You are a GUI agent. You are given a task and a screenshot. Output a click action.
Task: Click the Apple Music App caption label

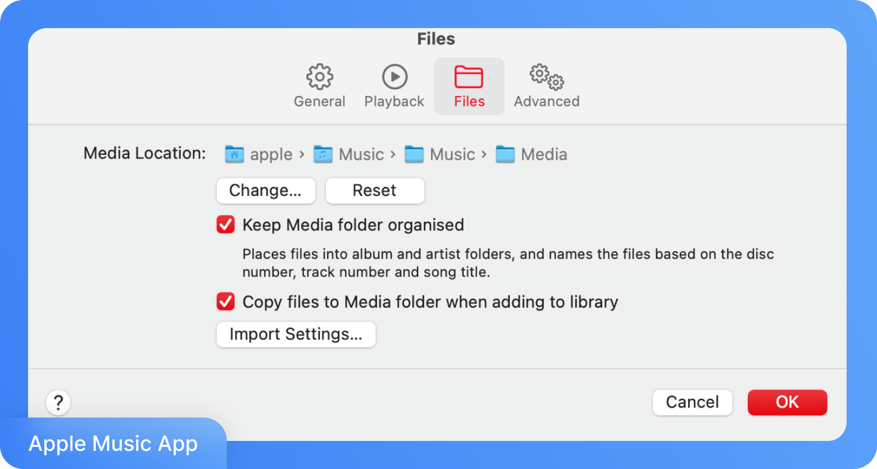click(x=113, y=444)
